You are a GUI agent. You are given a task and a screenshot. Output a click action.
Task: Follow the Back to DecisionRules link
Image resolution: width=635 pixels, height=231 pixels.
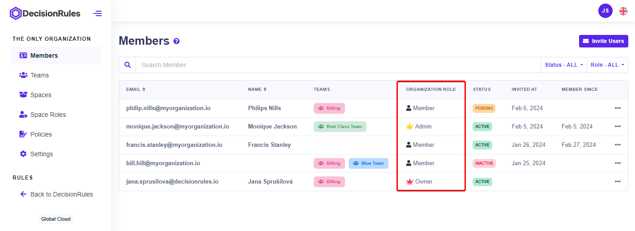(x=61, y=194)
